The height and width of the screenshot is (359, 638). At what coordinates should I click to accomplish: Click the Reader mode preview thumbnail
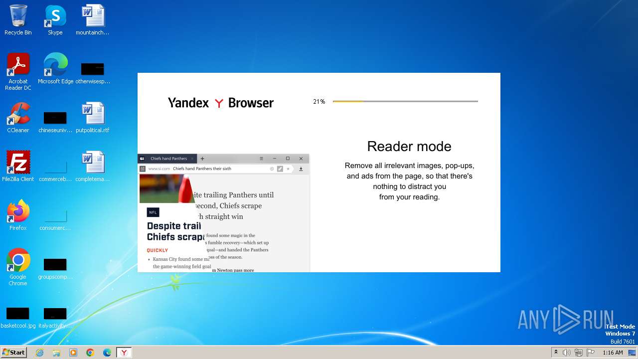tap(223, 213)
